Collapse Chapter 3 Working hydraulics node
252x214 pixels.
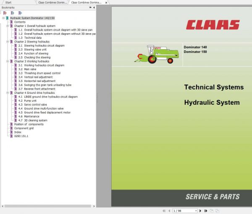click(8, 61)
